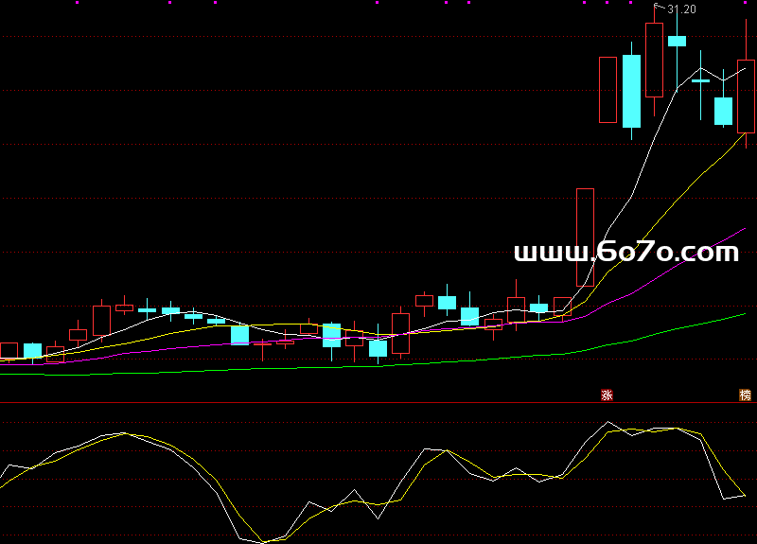
Task: Select the red candle with 31.20 high
Action: coord(654,60)
